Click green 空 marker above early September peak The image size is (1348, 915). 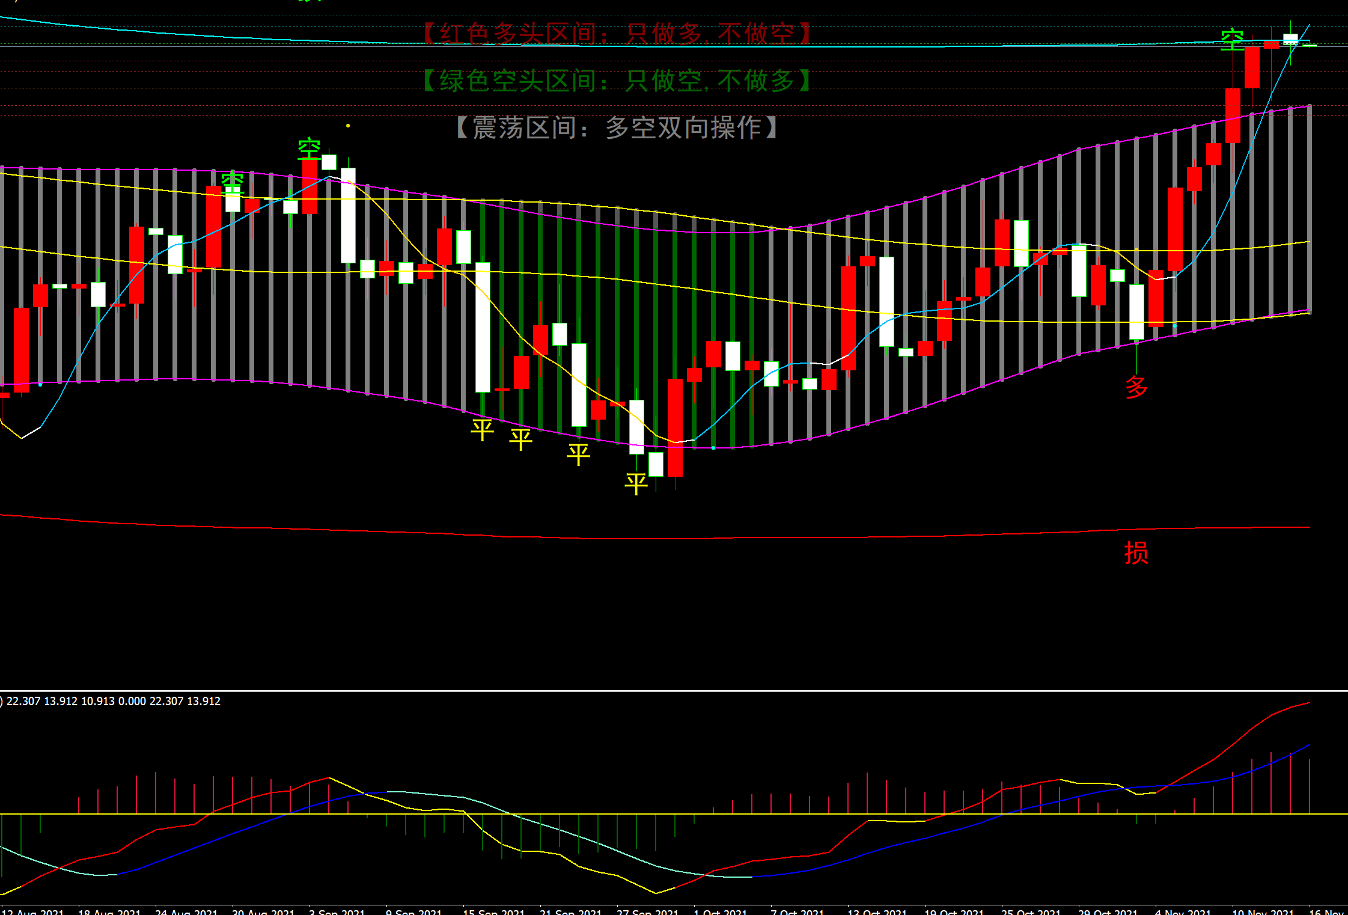click(x=309, y=148)
